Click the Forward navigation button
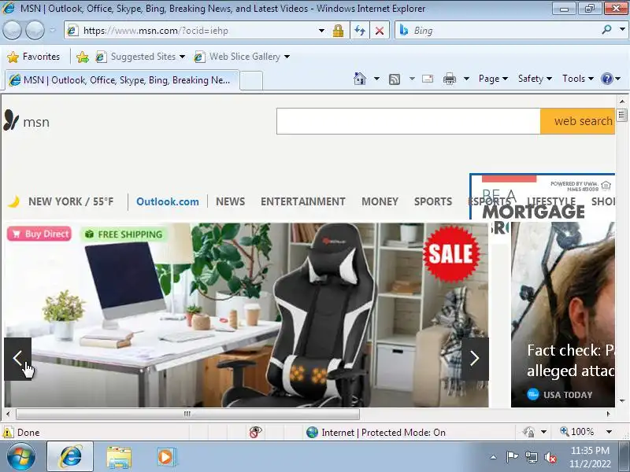Screen dimensions: 630x472 [x=35, y=30]
